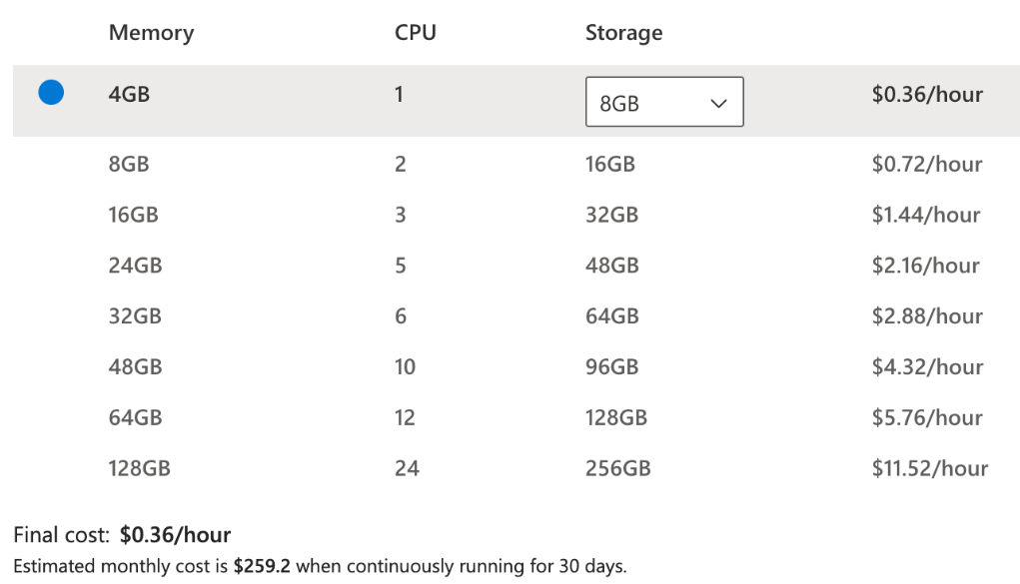1020x584 pixels.
Task: Select the 4GB memory radio button
Action: [x=51, y=93]
